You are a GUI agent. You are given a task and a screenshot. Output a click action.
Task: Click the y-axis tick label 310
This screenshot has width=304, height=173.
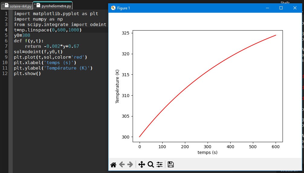pos(125,95)
